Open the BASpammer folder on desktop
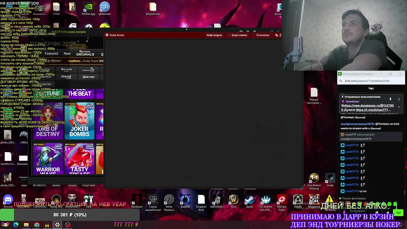 click(153, 9)
